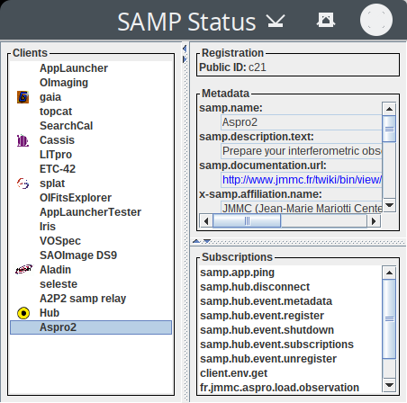Expand clients pane with right divider arrow

(185, 59)
